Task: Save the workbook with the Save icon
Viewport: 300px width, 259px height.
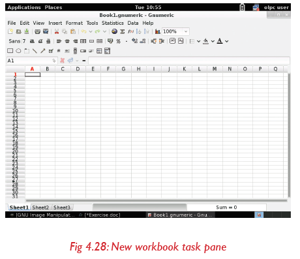Action: (x=27, y=31)
